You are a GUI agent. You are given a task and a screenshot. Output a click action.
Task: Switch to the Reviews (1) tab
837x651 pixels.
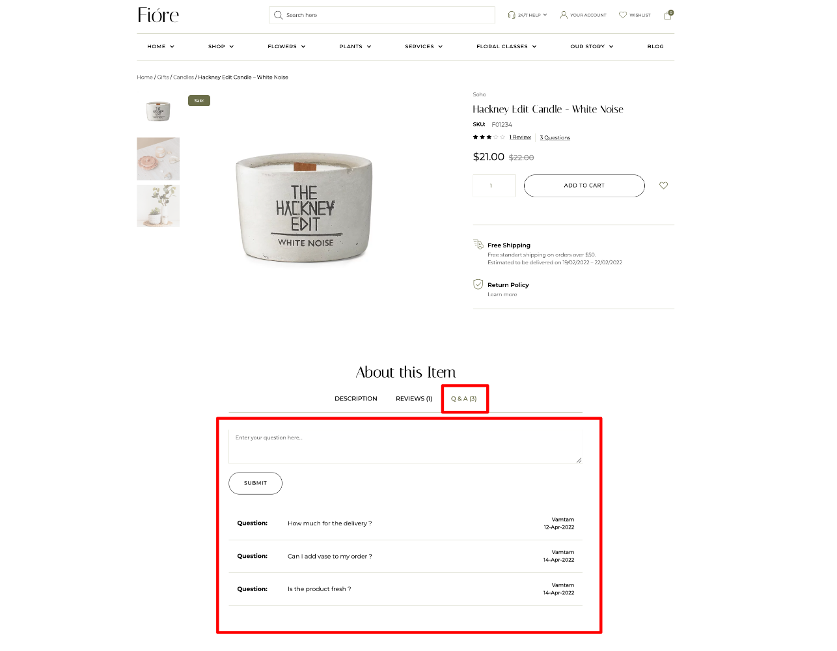pyautogui.click(x=414, y=399)
